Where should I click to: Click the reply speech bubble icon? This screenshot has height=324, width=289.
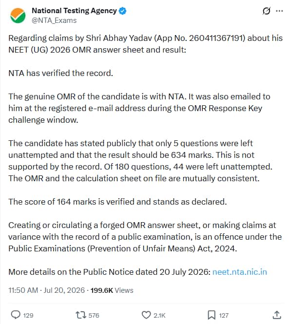coord(16,315)
